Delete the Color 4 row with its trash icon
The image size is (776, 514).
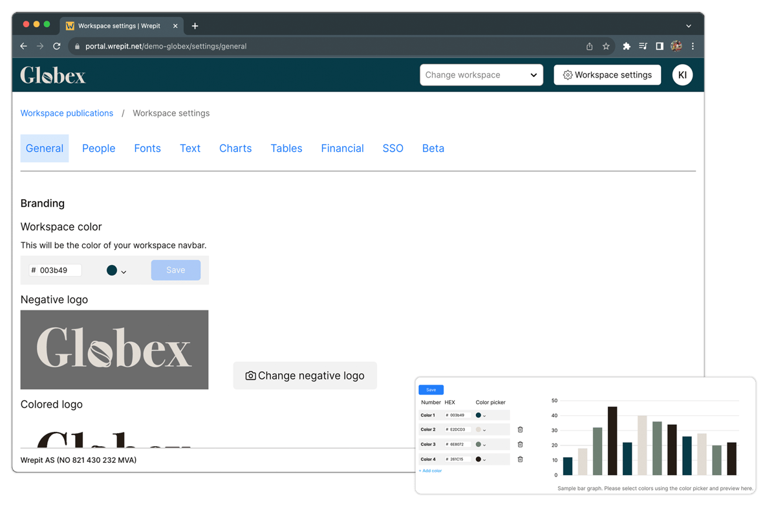(x=520, y=459)
